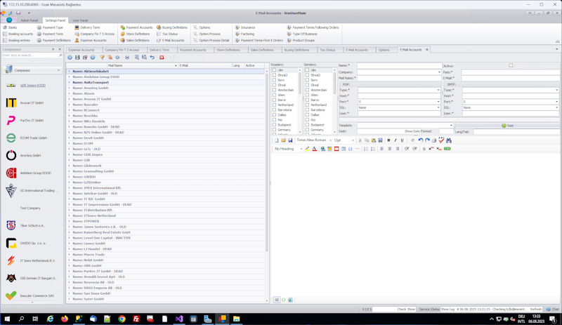
Task: Check the Germany checkbox under Senders
Action: pos(307,130)
